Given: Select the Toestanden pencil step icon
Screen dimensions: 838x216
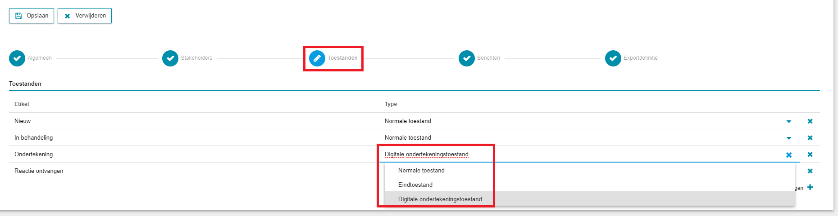Looking at the screenshot, I should (317, 58).
